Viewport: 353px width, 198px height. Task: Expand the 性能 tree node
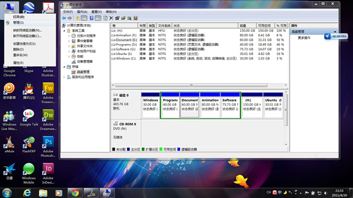(x=69, y=57)
